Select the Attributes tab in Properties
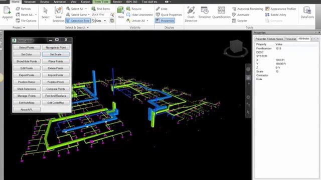Image resolution: width=321 pixels, height=180 pixels. tap(303, 38)
